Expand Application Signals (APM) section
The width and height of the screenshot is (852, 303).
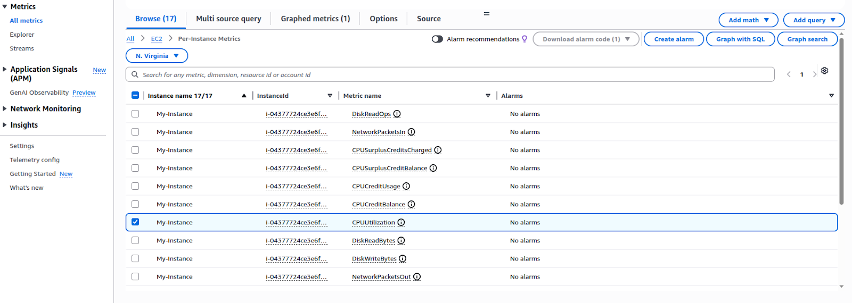tap(5, 69)
